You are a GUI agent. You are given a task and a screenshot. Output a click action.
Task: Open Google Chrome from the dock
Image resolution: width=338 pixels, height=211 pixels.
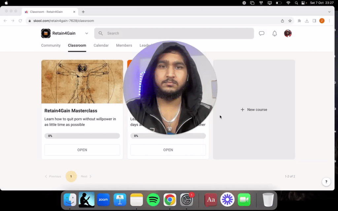point(170,200)
